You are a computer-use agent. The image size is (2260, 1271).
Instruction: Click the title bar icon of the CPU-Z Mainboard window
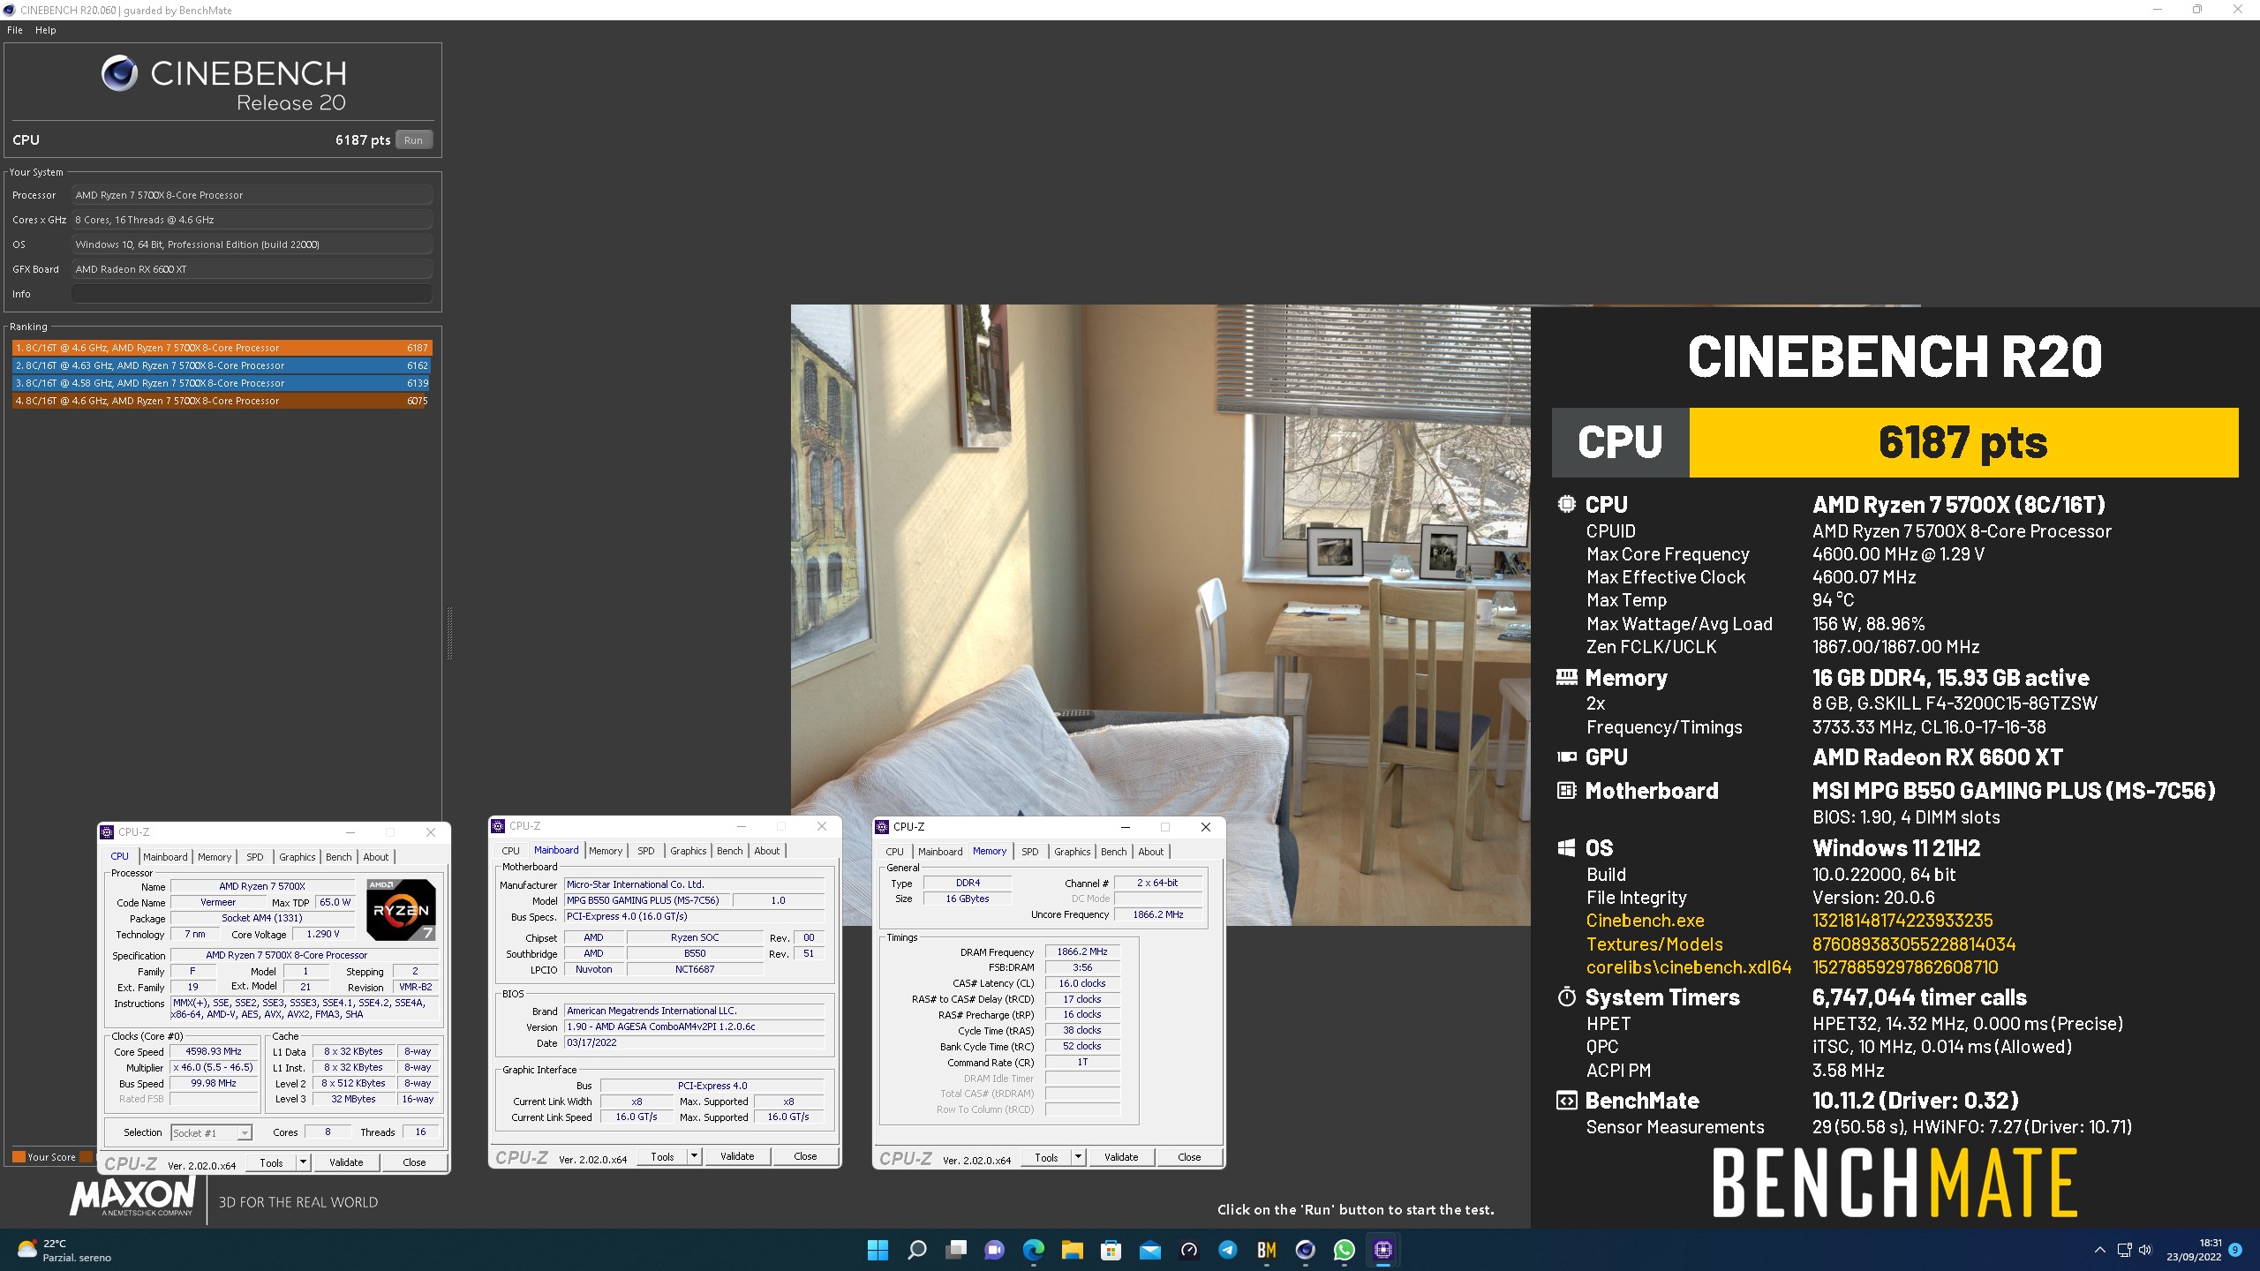498,826
